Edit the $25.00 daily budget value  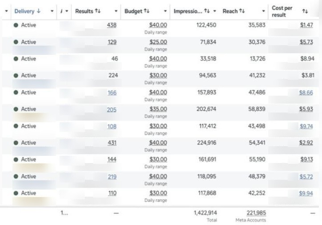158,42
